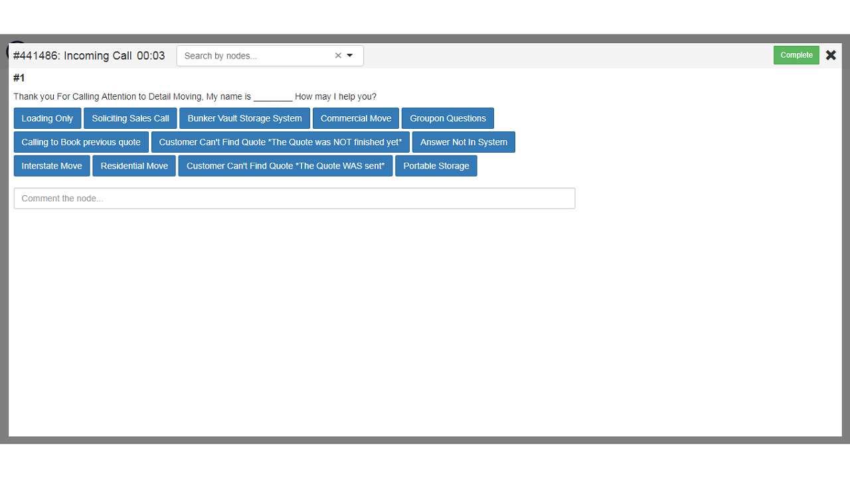This screenshot has width=850, height=478.
Task: Choose Commercial Move
Action: click(356, 118)
